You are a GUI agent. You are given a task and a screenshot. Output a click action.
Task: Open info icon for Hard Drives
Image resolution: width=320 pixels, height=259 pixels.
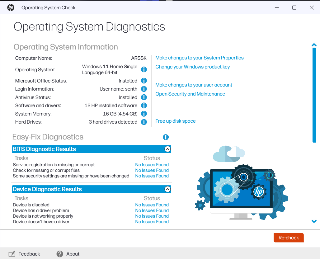pos(144,122)
